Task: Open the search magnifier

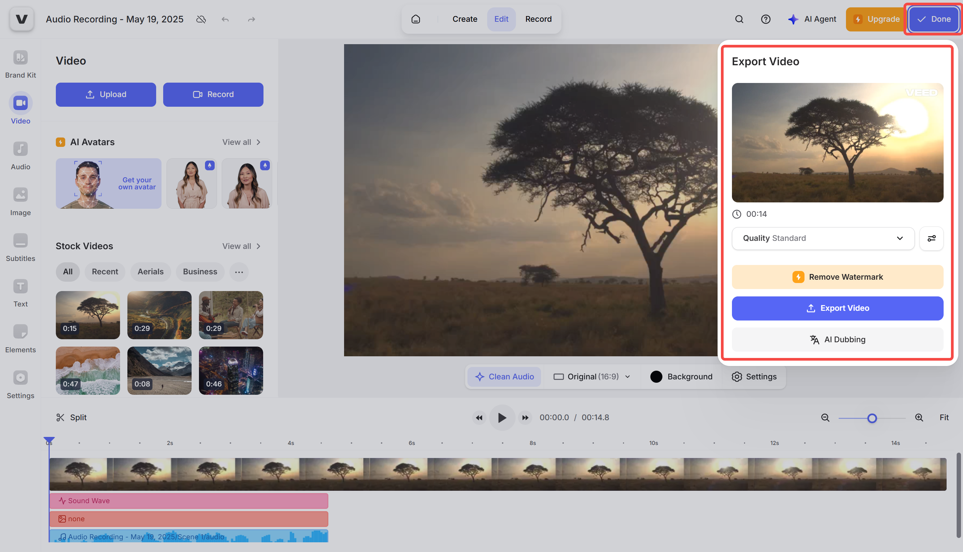Action: coord(739,19)
